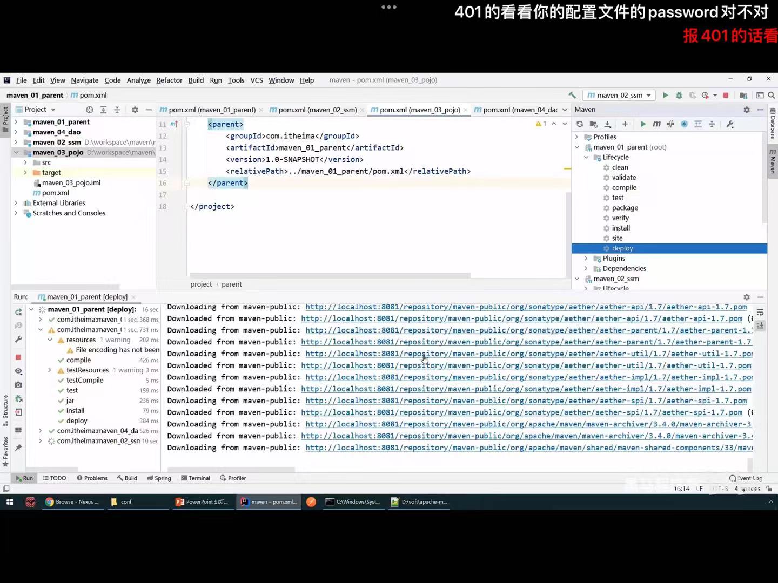Open the Problems tool window
Image resolution: width=778 pixels, height=583 pixels.
(92, 478)
